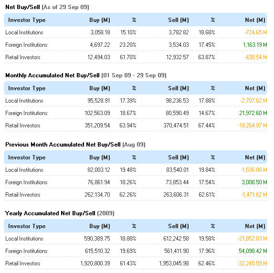The image size is (274, 273).
Task: Click Retail Investors sell value 263,606.31
Action: 176,195
